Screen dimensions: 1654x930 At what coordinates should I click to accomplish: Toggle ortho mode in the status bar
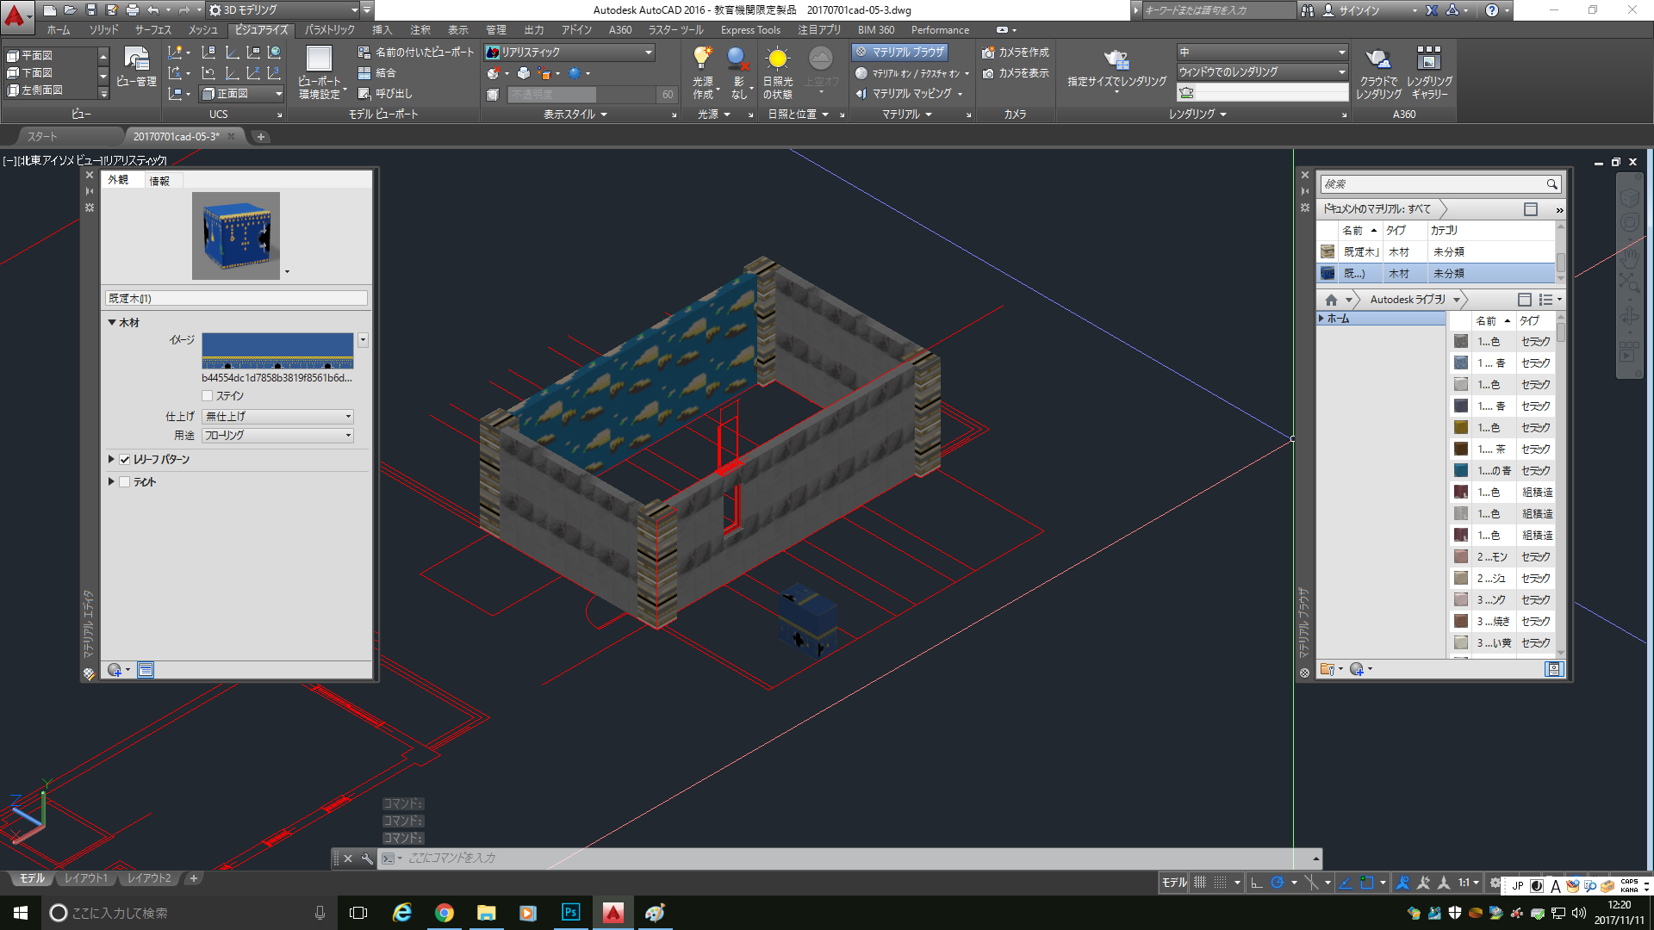pos(1256,883)
